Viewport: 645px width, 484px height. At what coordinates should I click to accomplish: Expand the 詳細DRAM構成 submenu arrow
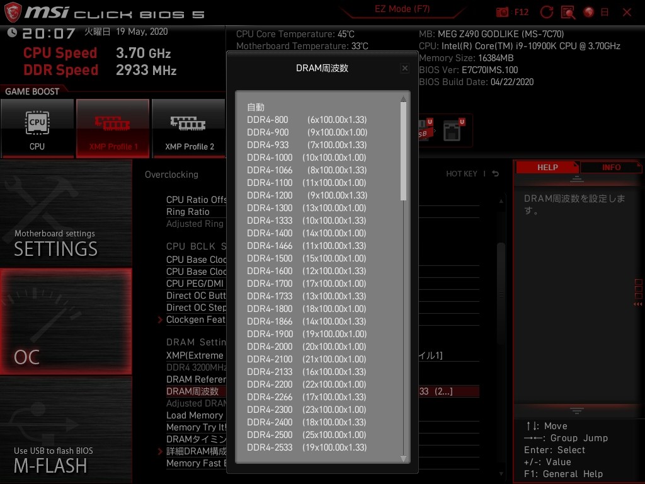coord(160,451)
